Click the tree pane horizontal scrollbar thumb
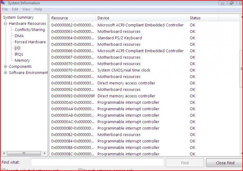This screenshot has width=243, height=171. pos(24,153)
